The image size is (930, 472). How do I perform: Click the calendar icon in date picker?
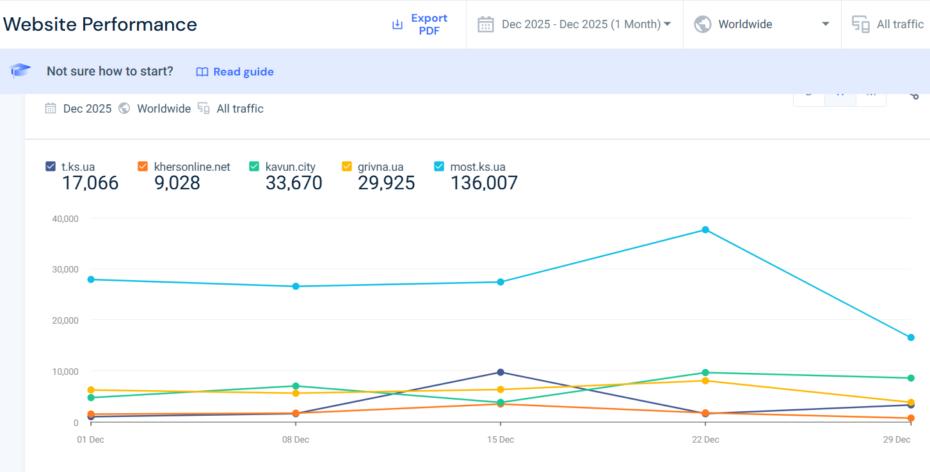tap(486, 24)
